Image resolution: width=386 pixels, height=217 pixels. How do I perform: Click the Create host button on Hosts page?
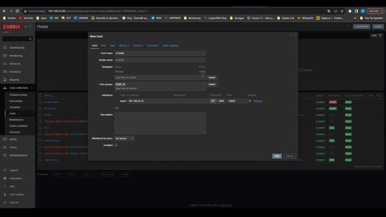click(x=361, y=27)
